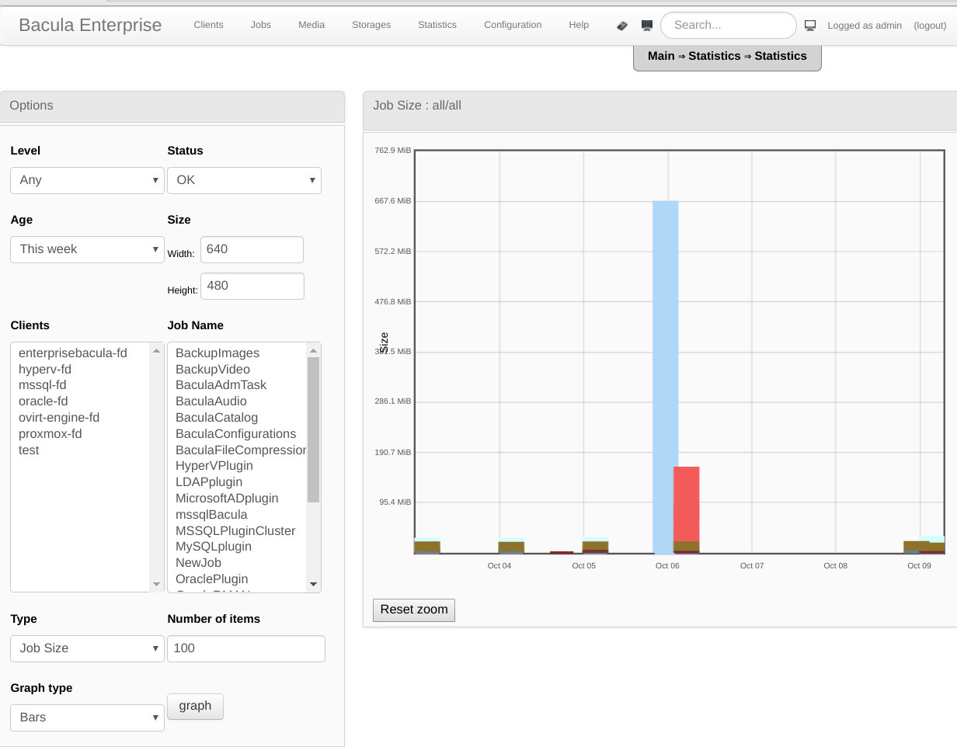This screenshot has width=957, height=747.
Task: Click the Job Name list scroll-down arrow
Action: [x=313, y=584]
